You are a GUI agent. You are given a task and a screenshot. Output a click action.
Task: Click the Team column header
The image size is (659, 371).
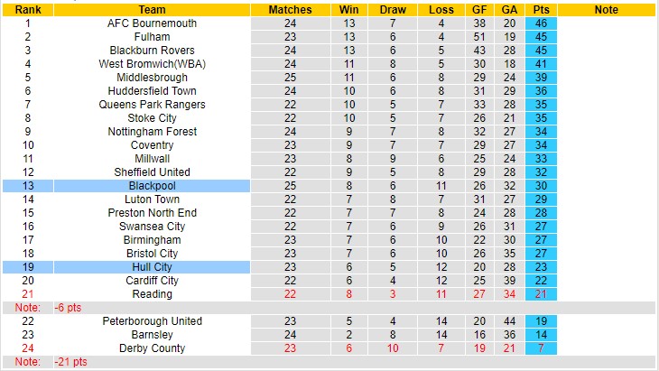click(152, 10)
